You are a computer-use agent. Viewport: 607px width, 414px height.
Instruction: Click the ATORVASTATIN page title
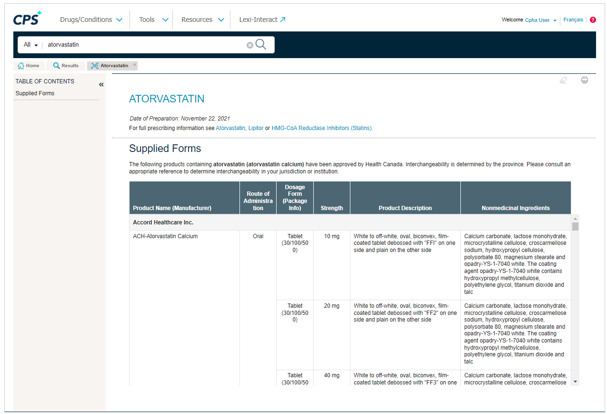click(x=167, y=99)
